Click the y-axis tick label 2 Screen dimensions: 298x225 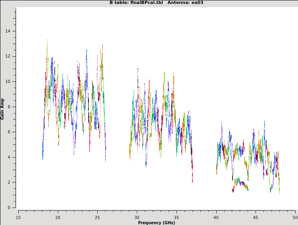click(9, 183)
